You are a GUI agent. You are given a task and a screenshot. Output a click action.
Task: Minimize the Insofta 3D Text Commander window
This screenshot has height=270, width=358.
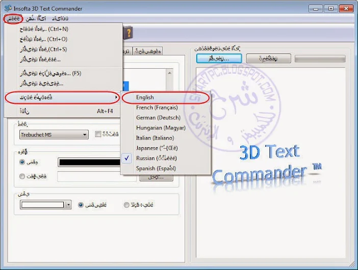(x=316, y=9)
